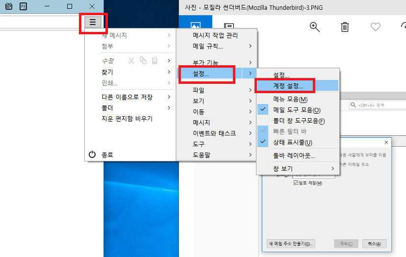Screen dimensions: 406x257
Task: Click the greyed 계속(C) button
Action: click(346, 244)
